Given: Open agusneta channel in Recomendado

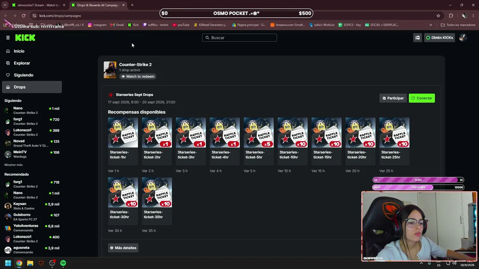Looking at the screenshot, I should coord(32,250).
